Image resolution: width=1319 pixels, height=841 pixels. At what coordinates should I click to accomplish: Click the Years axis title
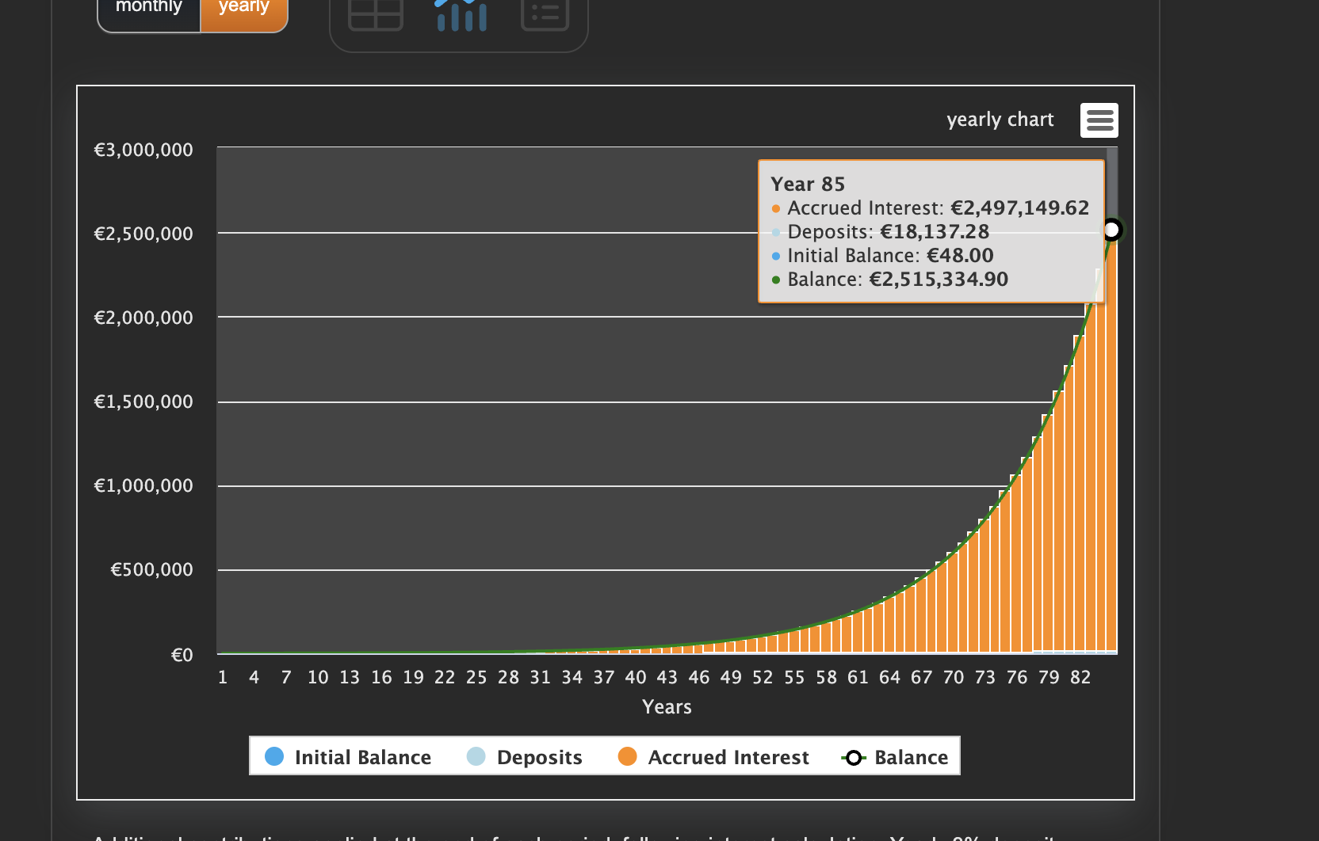pyautogui.click(x=667, y=707)
